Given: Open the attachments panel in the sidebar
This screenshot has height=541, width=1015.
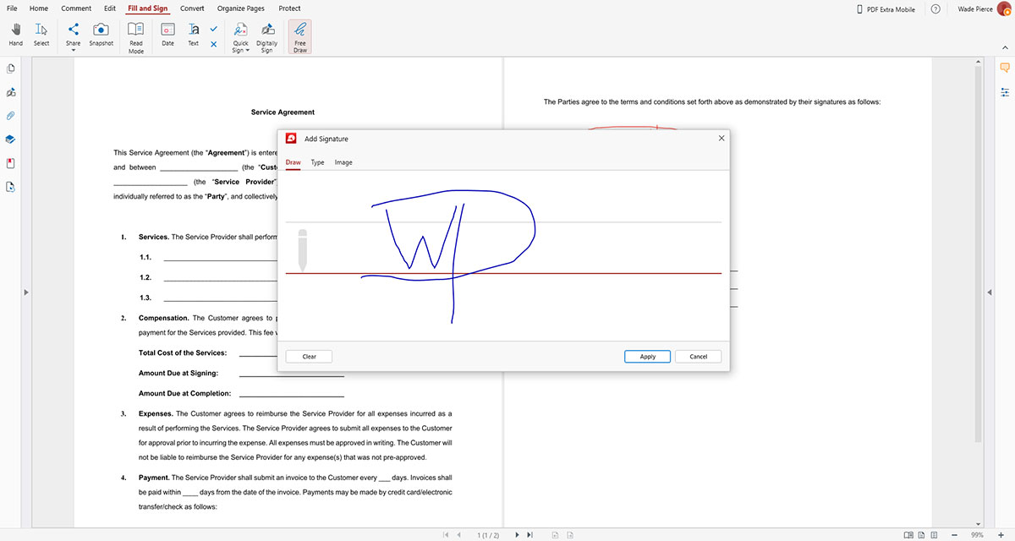Looking at the screenshot, I should click(10, 115).
